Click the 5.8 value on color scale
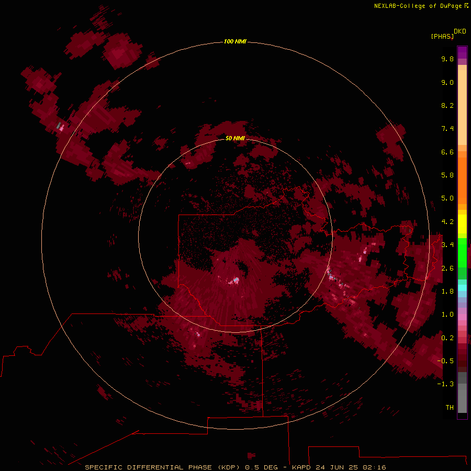 pyautogui.click(x=447, y=175)
